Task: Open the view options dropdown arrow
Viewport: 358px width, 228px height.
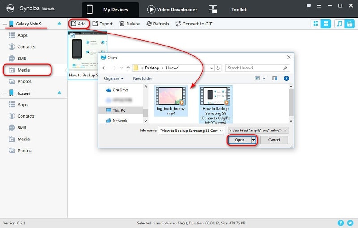Action: tap(264, 78)
